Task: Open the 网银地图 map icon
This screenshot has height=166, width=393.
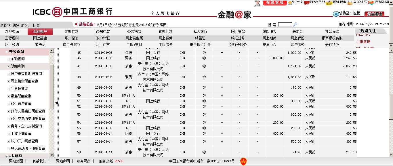Action: [x=371, y=2]
